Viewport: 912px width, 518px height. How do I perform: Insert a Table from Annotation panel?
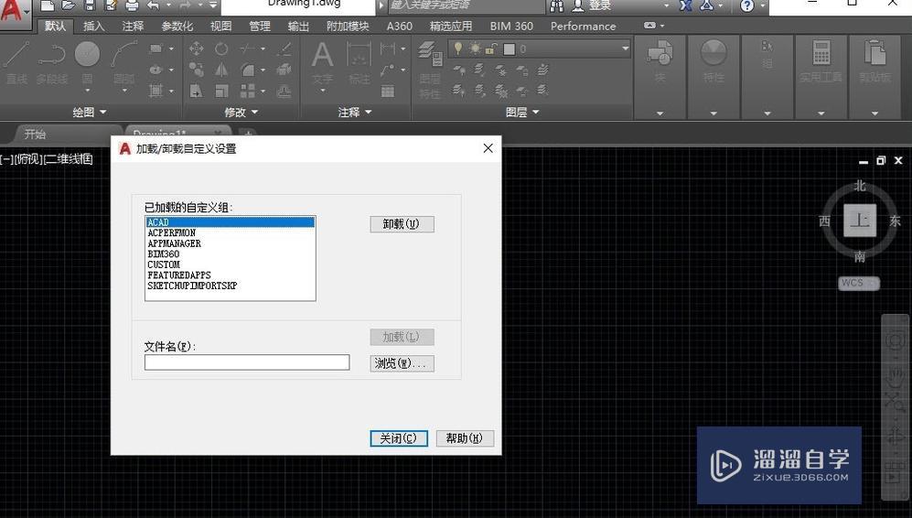click(x=388, y=91)
